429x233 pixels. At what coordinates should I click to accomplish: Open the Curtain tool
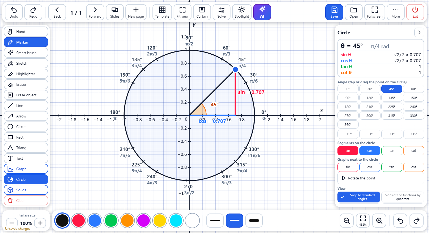[202, 12]
